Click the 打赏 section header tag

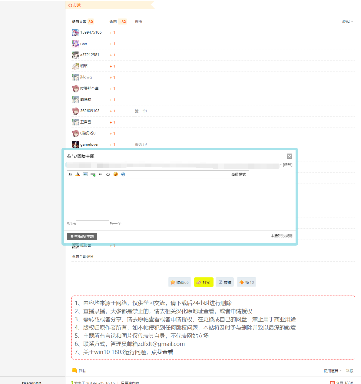[77, 5]
